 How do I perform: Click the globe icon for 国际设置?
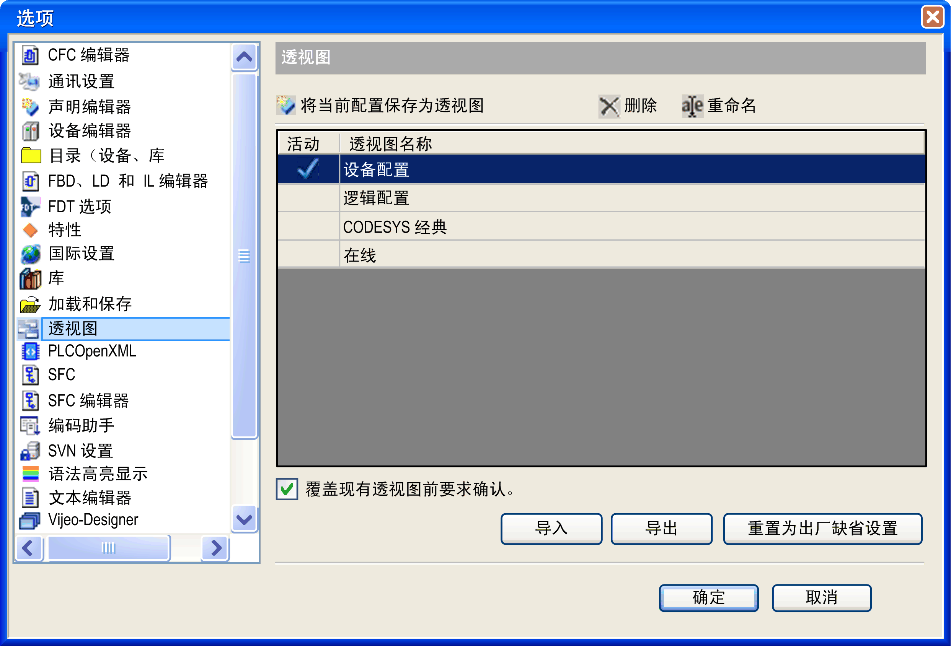pyautogui.click(x=30, y=254)
